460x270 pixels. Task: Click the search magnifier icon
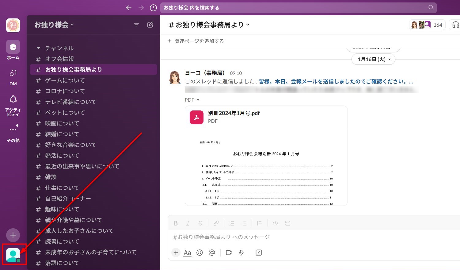pyautogui.click(x=431, y=8)
